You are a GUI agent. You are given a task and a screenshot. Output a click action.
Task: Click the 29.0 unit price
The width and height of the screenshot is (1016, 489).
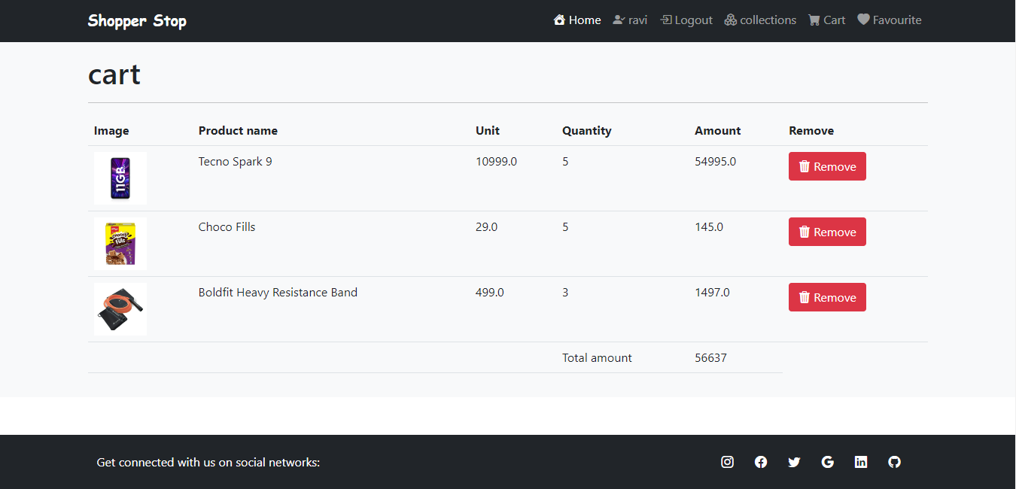pos(486,226)
